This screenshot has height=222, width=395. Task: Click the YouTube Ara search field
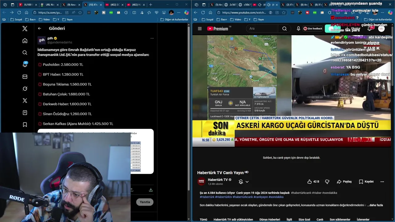(262, 28)
